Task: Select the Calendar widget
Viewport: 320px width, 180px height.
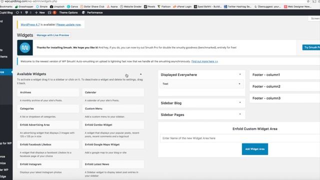Action: tap(113, 92)
